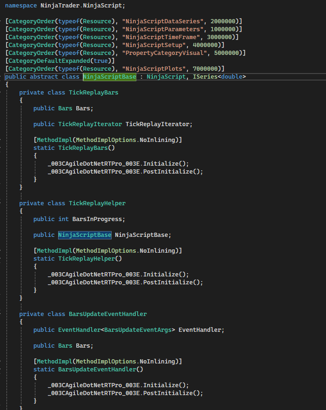Click blue-highlighted NinjaScriptBase type in TickReplayHelper
Screen dimensions: 326x410
85,235
